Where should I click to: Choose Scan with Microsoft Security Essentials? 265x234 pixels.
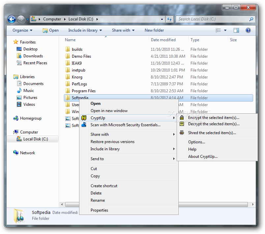point(129,125)
